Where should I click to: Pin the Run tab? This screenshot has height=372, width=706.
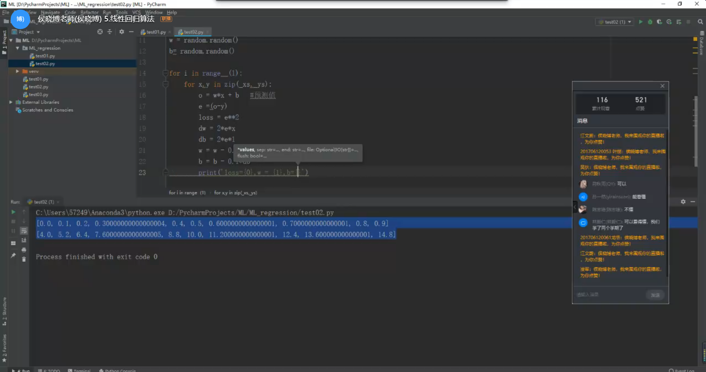tap(13, 255)
